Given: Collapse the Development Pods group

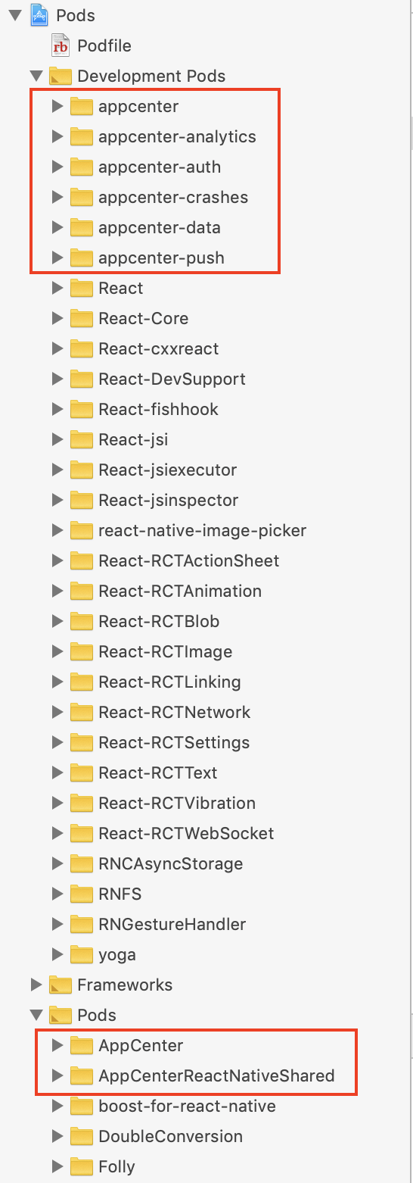Looking at the screenshot, I should (36, 76).
